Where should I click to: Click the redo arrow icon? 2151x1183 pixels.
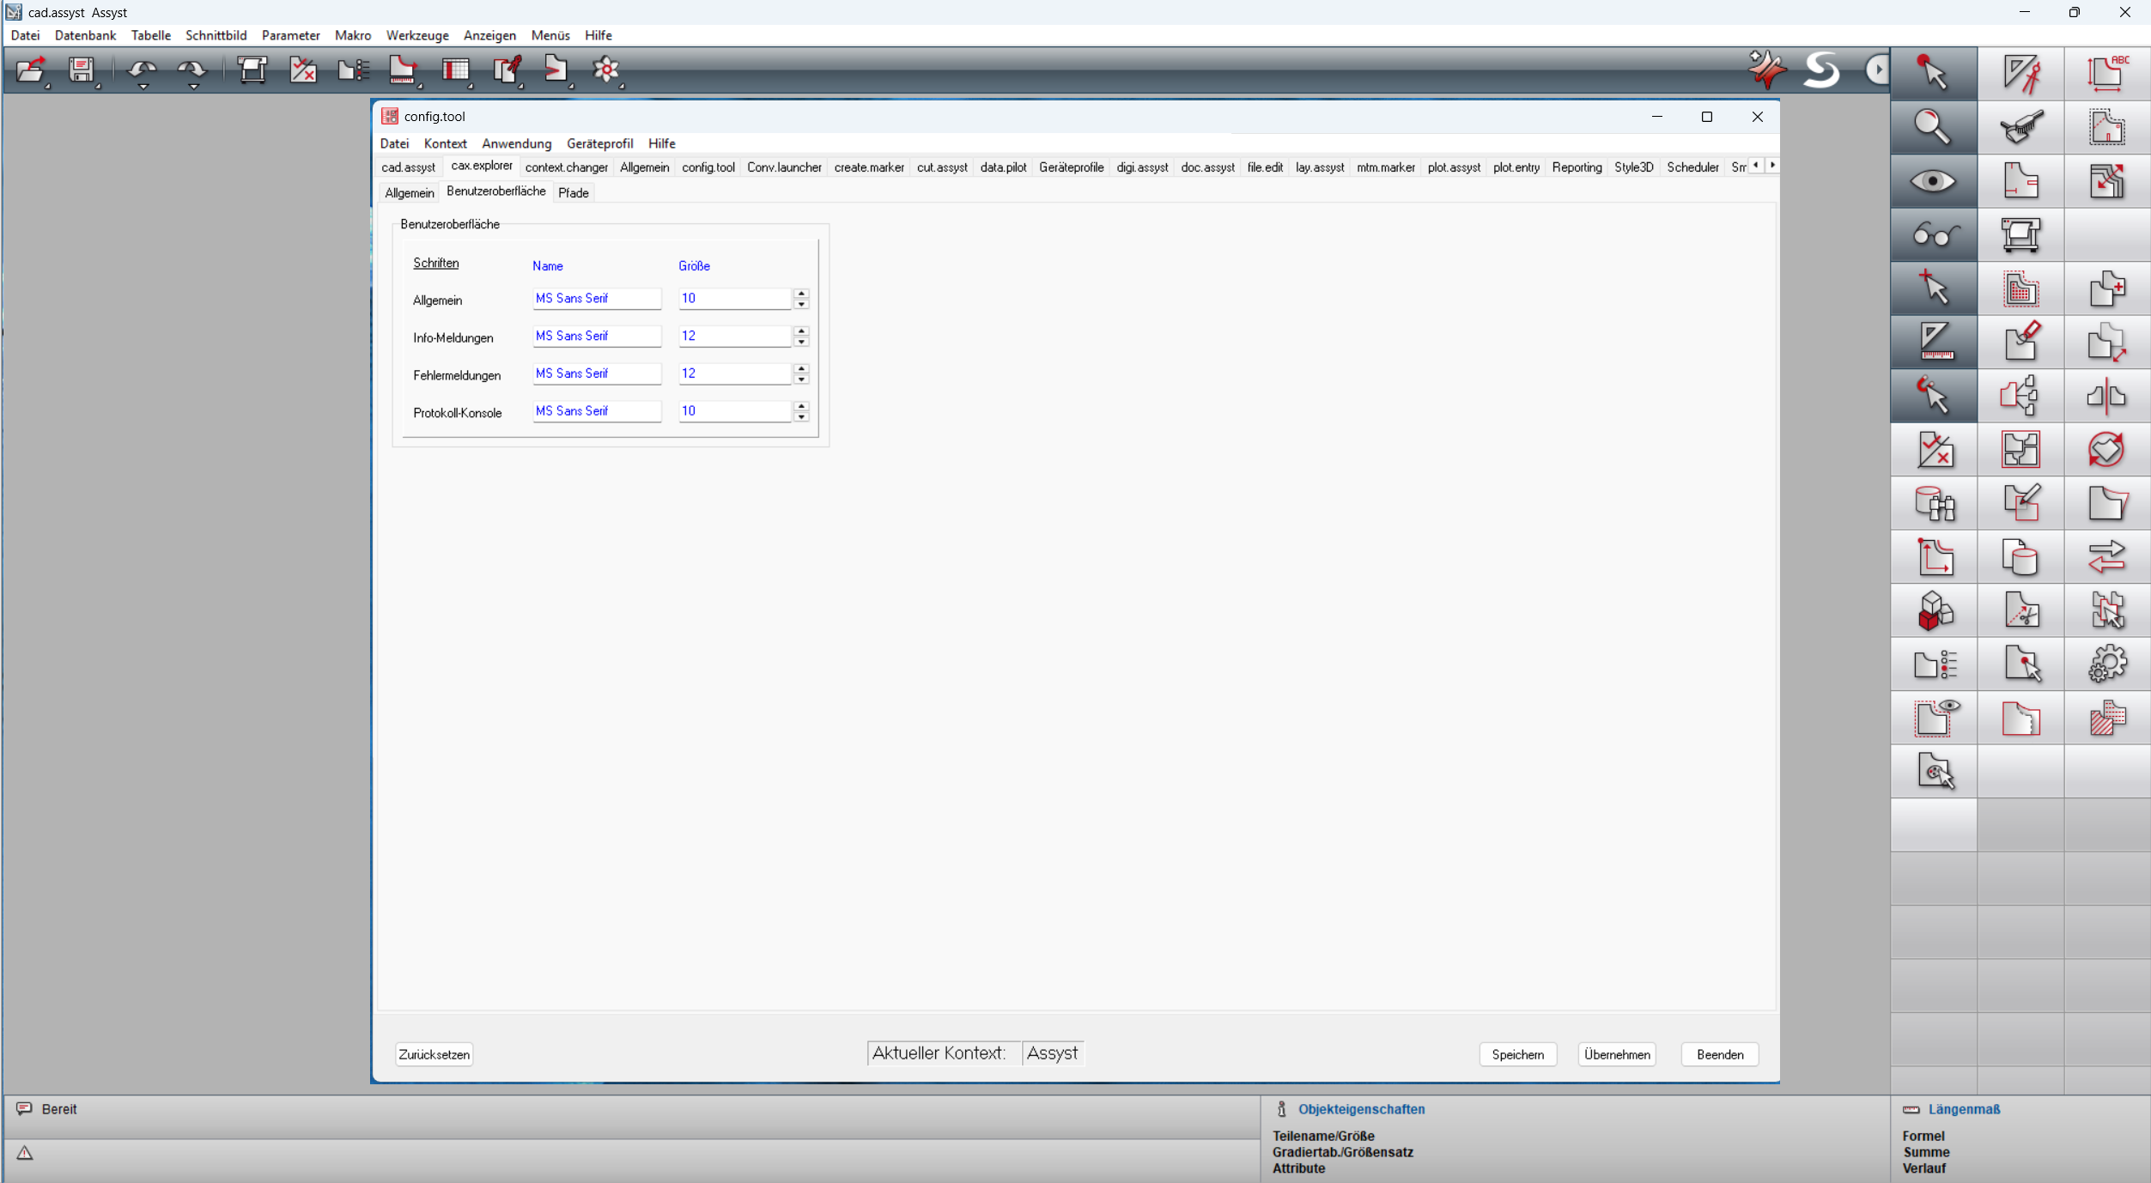pyautogui.click(x=192, y=71)
